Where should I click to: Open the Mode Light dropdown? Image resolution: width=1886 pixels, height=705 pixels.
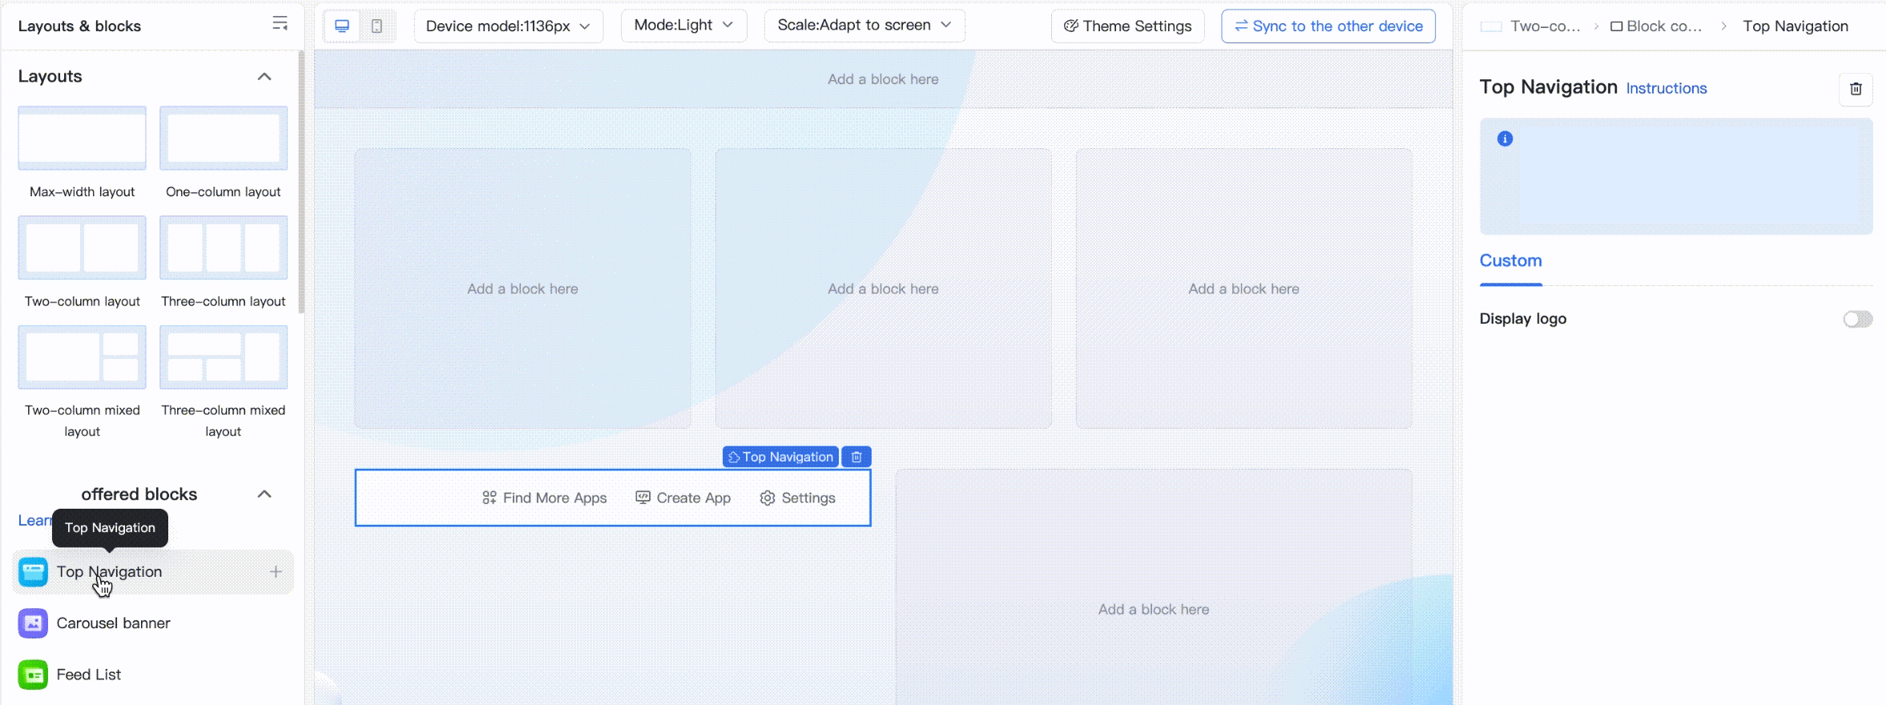(x=684, y=26)
